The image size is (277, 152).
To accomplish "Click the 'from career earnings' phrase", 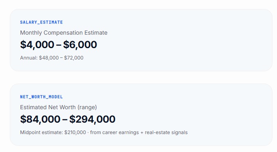I will coord(115,132).
